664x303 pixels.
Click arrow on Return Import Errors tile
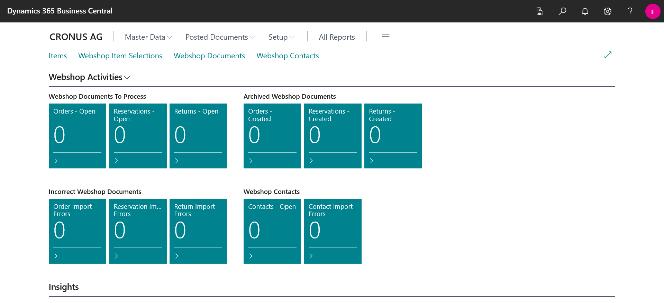[x=177, y=256]
